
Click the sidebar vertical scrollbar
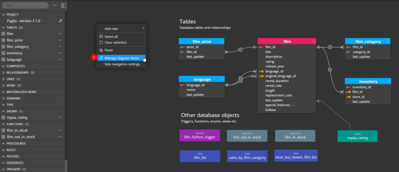pos(66,166)
